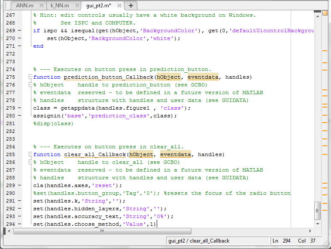This screenshot has height=249, width=331.
Task: Click 'handles.accuracy_text' on line 293
Action: [x=83, y=216]
